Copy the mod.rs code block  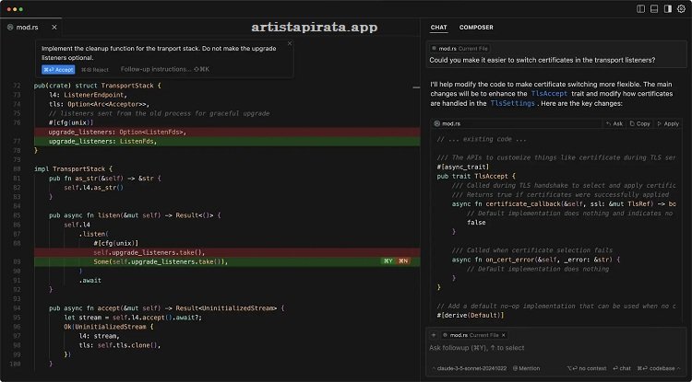640,122
